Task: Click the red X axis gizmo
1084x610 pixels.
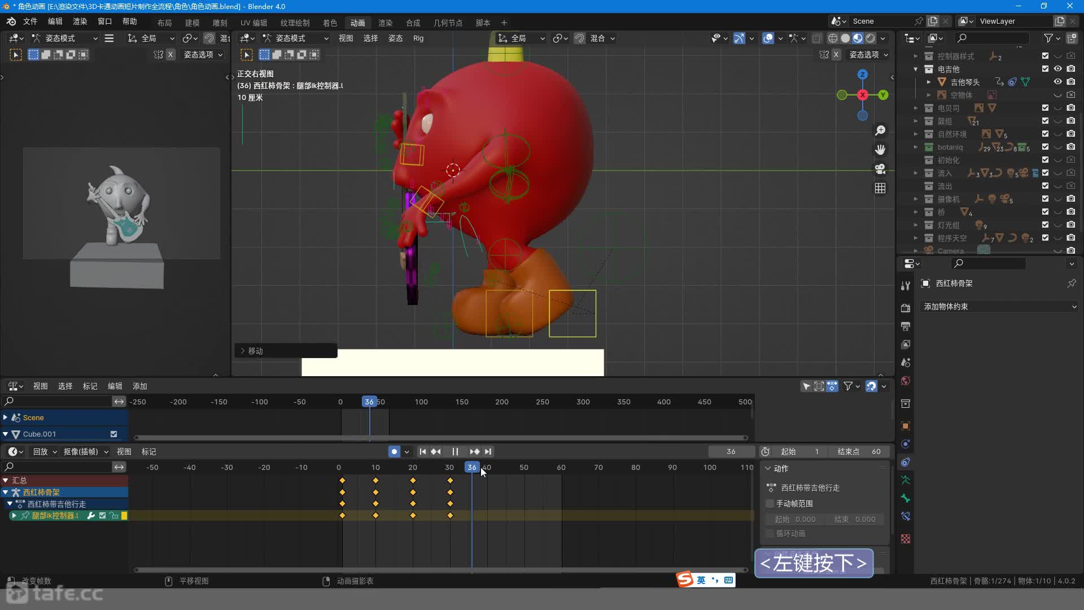Action: pos(862,95)
